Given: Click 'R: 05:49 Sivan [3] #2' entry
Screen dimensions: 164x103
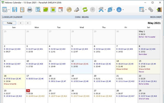Looking at the screenshot, I should (x=102, y=64).
